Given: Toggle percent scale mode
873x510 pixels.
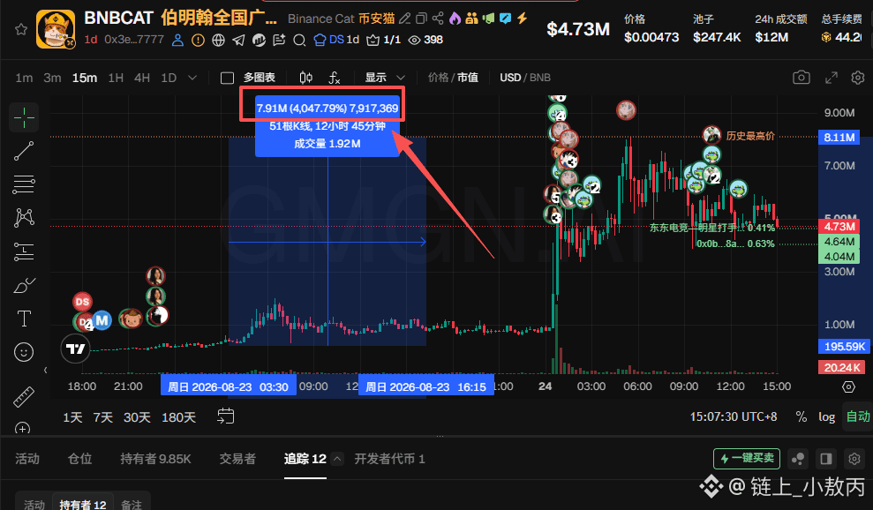Looking at the screenshot, I should [802, 416].
